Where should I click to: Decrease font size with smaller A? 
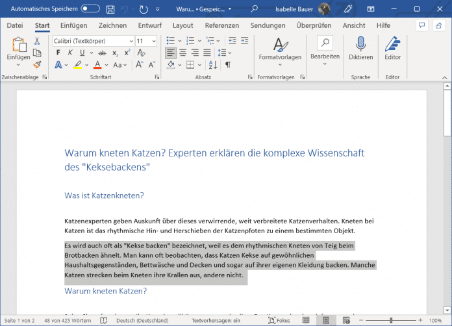pos(152,65)
